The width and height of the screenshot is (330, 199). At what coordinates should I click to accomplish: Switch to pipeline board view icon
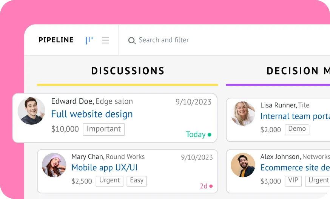pyautogui.click(x=89, y=40)
